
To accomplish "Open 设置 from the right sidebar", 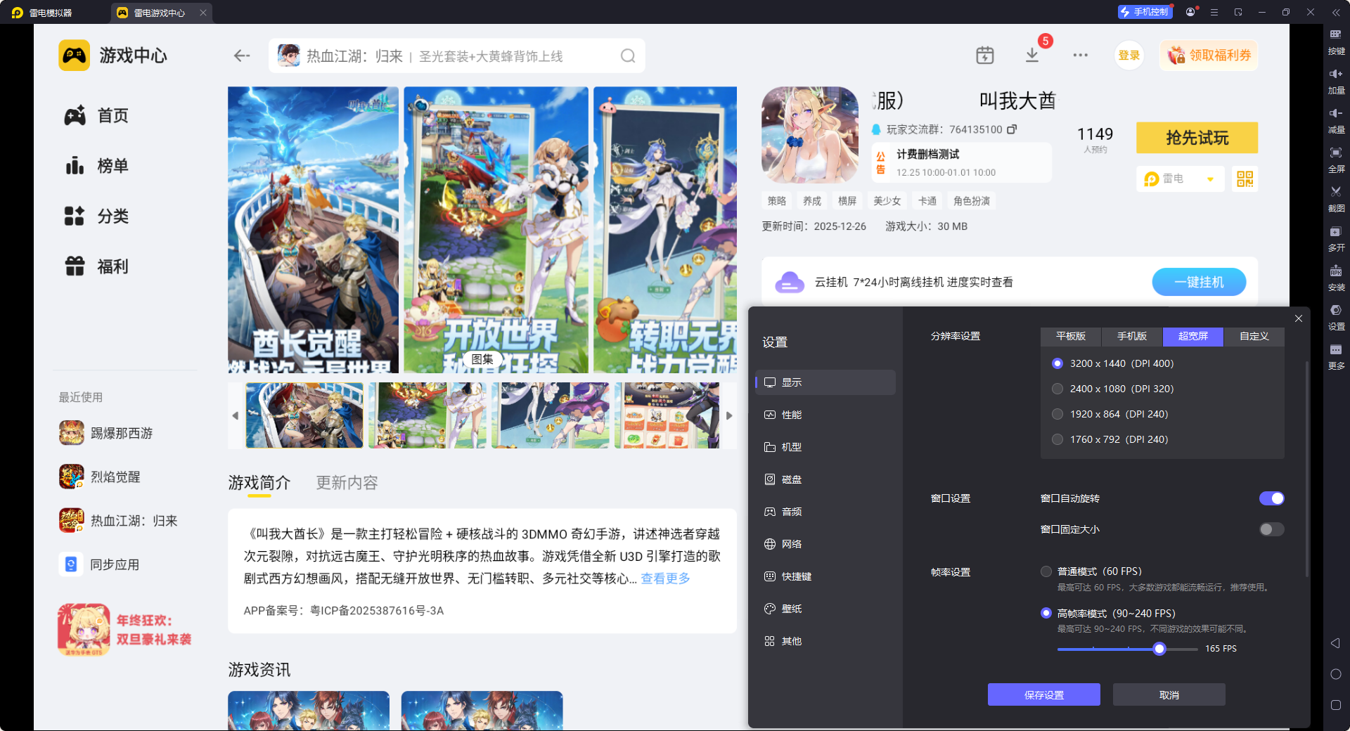I will tap(1335, 316).
